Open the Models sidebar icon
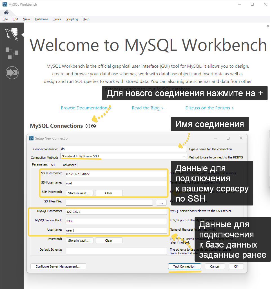 [12, 53]
